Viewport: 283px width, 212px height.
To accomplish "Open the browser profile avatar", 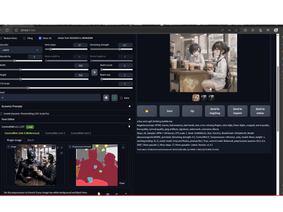I will coord(276,30).
